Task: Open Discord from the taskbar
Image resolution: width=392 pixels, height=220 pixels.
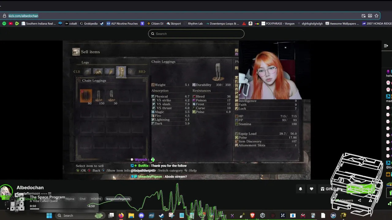Action: pyautogui.click(x=141, y=215)
